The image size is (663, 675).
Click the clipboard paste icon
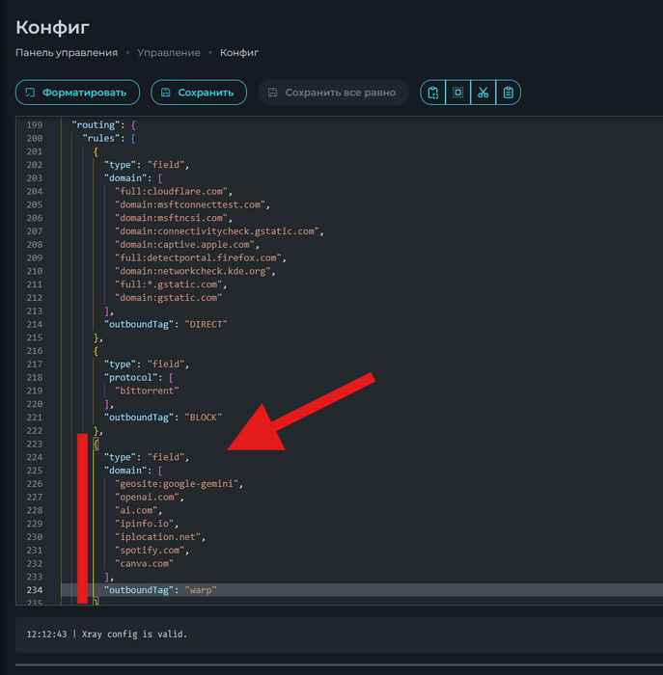point(509,93)
